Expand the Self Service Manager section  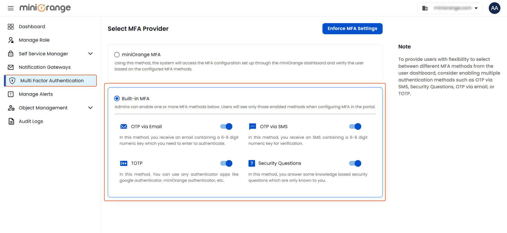coord(91,54)
